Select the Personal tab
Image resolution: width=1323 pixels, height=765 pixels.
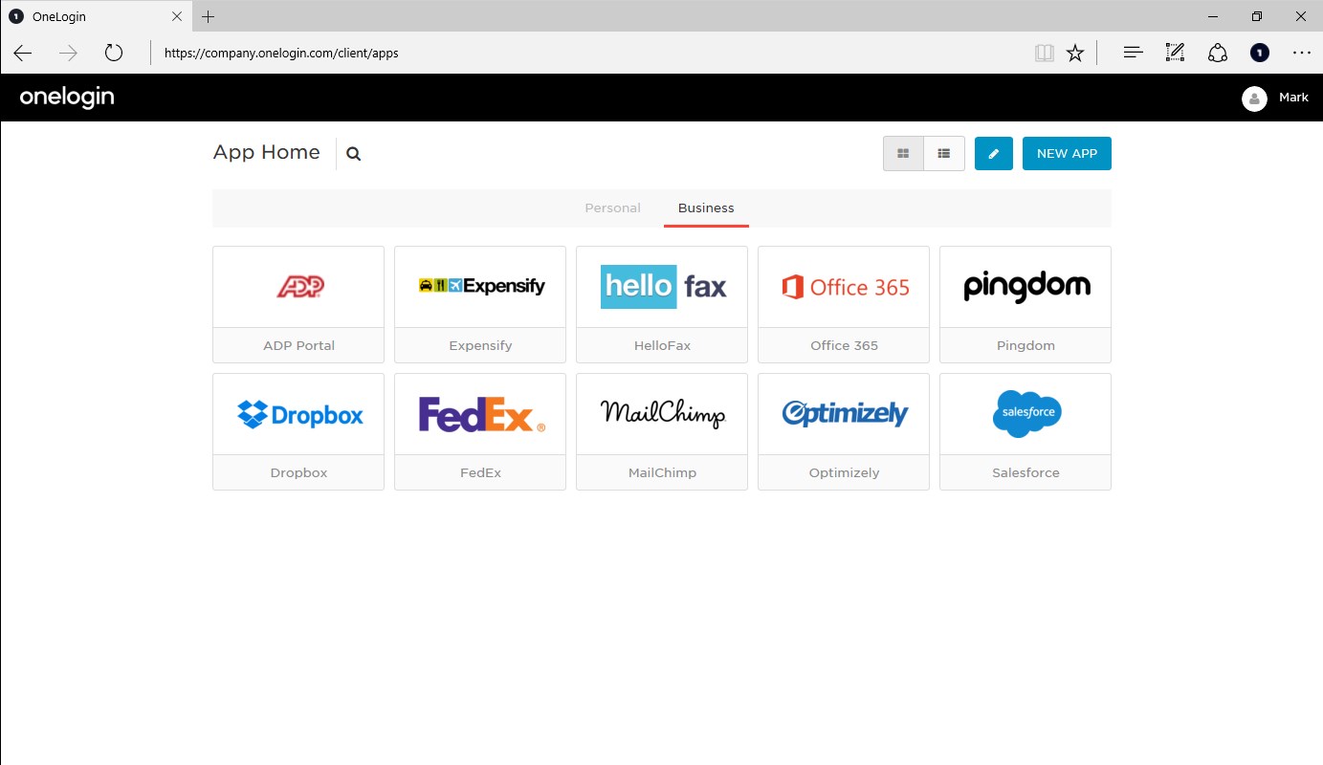pyautogui.click(x=612, y=208)
